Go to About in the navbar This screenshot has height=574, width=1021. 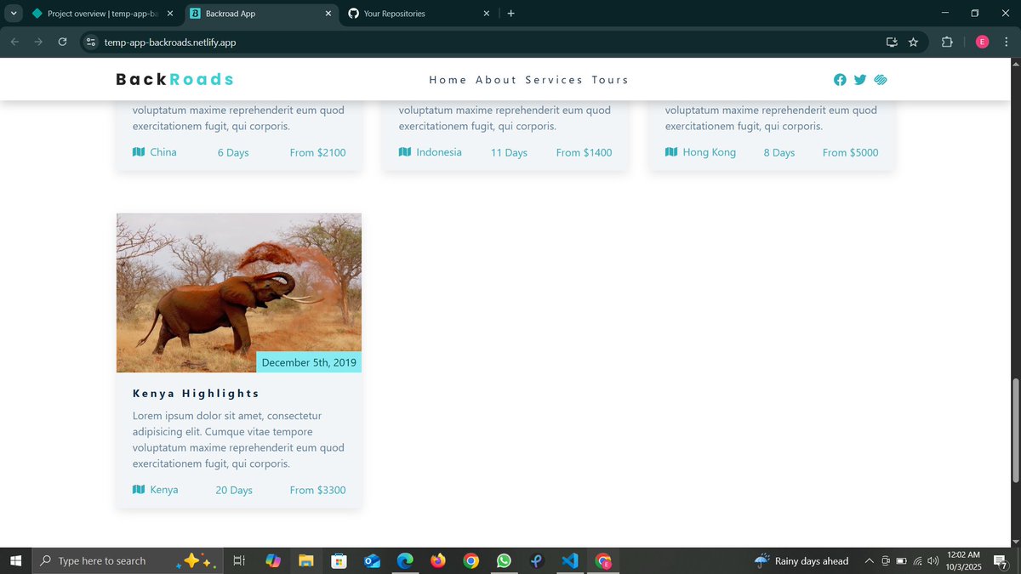tap(496, 80)
